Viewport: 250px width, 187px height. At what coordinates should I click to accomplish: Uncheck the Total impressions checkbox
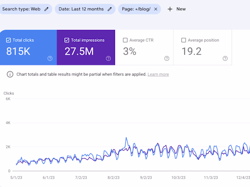coord(67,40)
